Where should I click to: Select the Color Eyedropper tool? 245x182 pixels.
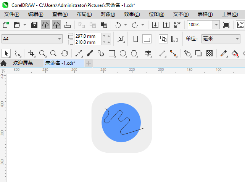(x=224, y=53)
